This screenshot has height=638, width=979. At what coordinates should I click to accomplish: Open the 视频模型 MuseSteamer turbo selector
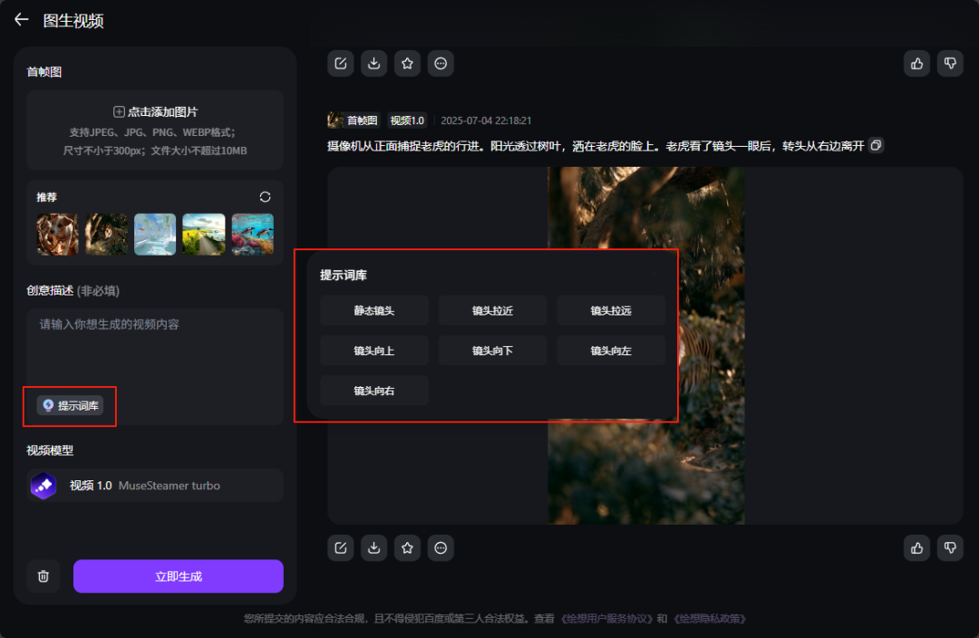[154, 485]
